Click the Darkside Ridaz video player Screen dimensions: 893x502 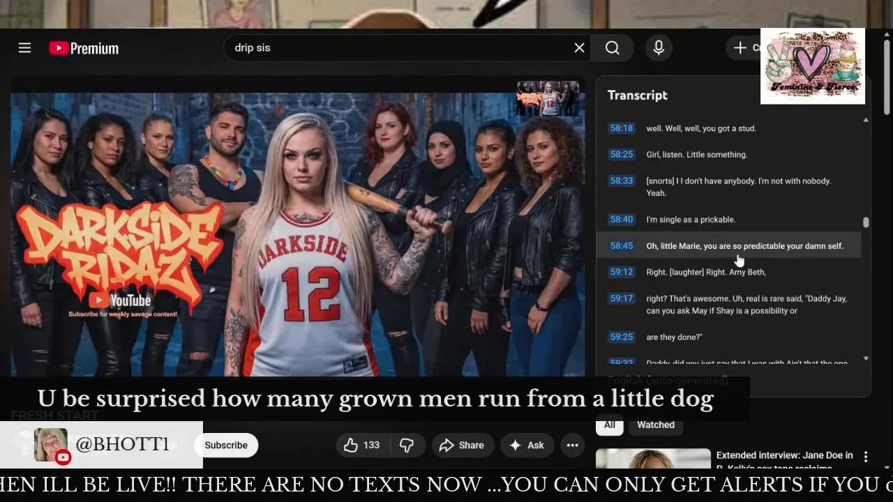coord(298,227)
